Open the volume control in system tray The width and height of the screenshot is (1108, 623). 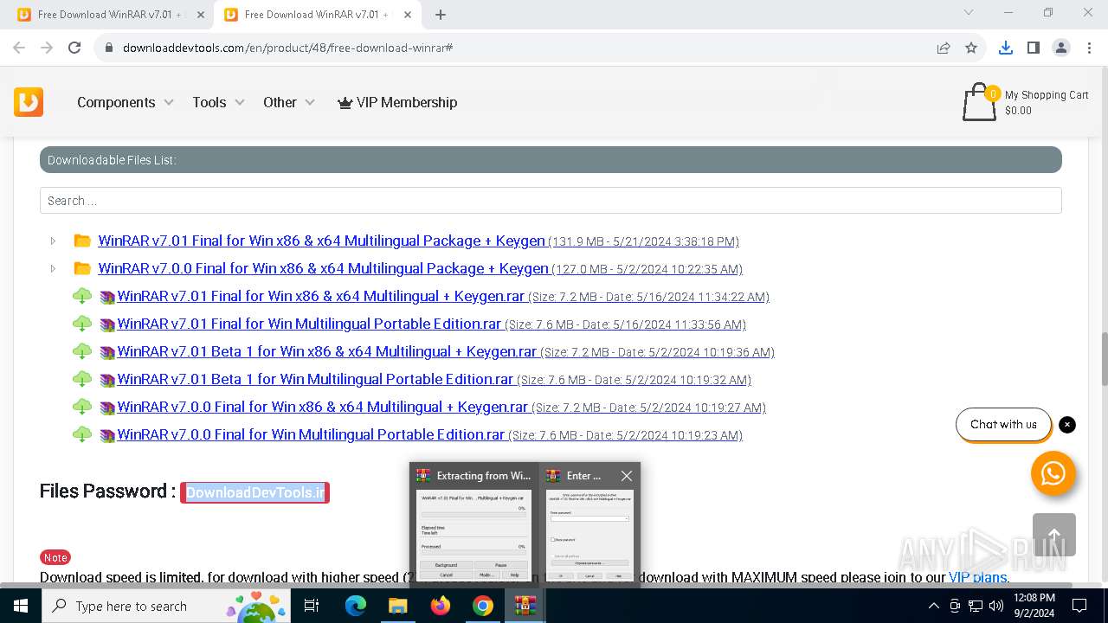click(995, 606)
